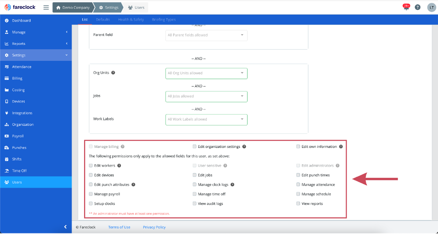Viewport: 438px width, 234px height.
Task: Show help for Manage clock logs
Action: pyautogui.click(x=233, y=184)
